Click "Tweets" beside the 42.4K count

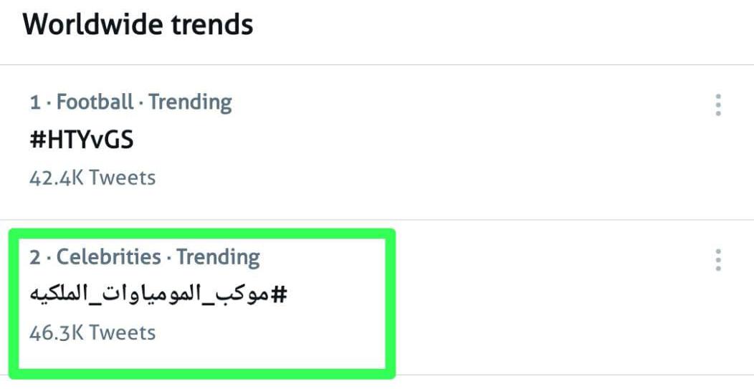pos(123,177)
